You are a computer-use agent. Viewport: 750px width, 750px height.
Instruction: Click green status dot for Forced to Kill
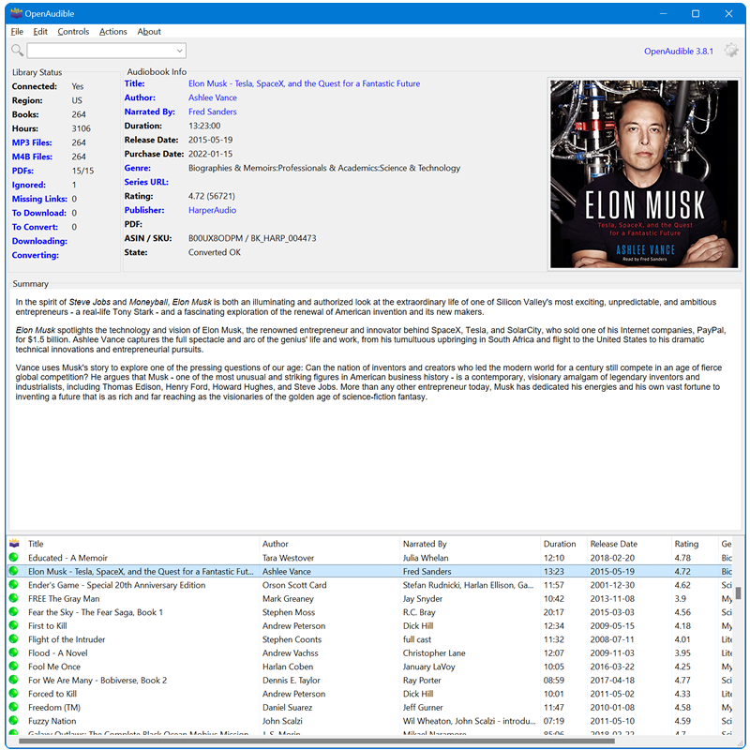click(13, 693)
